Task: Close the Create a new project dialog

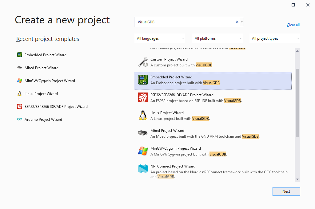Action: click(x=308, y=5)
